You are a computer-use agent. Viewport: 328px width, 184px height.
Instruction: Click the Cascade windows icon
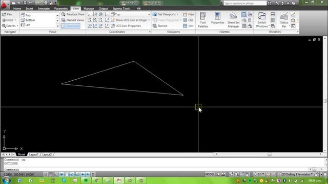(x=273, y=26)
